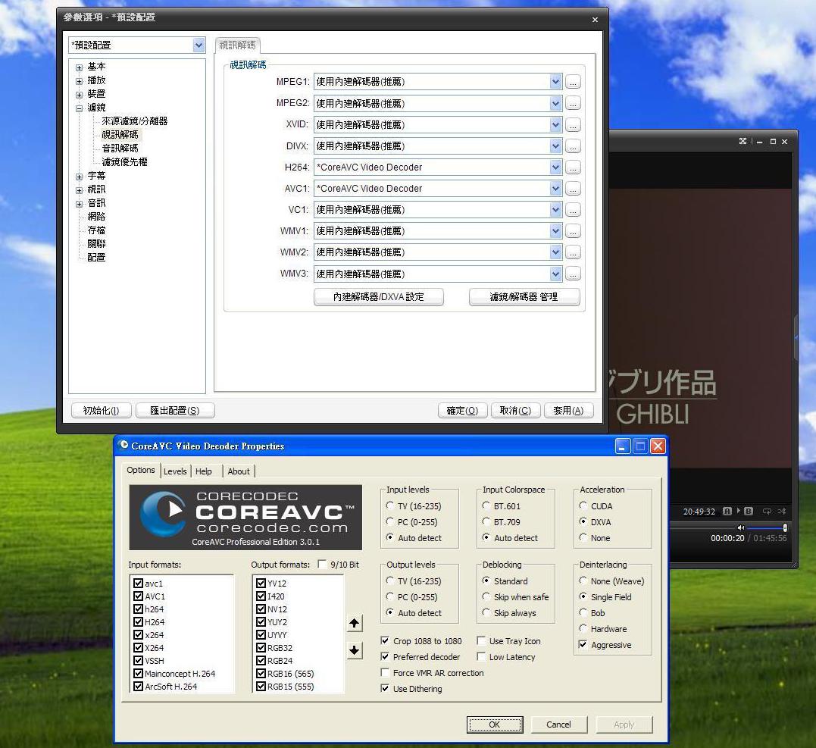The height and width of the screenshot is (748, 816).
Task: Enable Force VMR AR correction
Action: 385,672
